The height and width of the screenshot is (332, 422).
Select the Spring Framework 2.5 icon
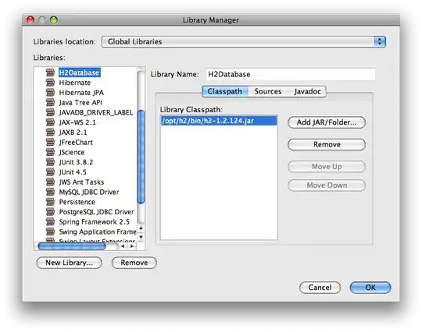click(50, 221)
